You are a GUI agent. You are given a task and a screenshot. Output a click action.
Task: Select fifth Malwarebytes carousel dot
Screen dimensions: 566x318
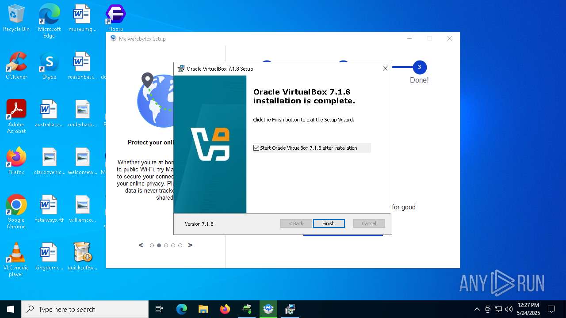tap(180, 245)
